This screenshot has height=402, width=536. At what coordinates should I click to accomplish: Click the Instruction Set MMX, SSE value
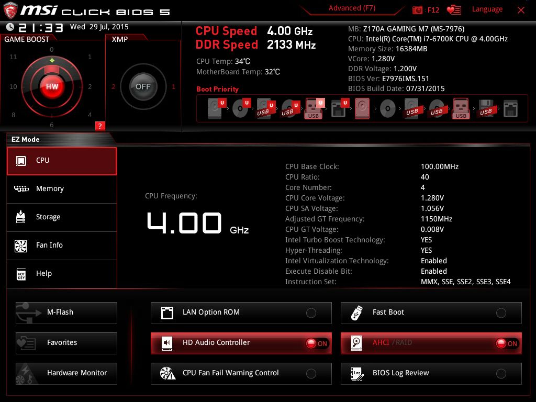point(465,282)
